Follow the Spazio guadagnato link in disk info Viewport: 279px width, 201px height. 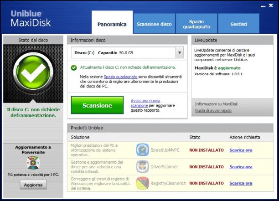tap(120, 77)
